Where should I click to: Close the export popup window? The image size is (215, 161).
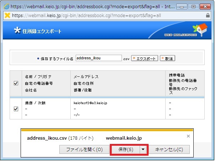(x=205, y=6)
